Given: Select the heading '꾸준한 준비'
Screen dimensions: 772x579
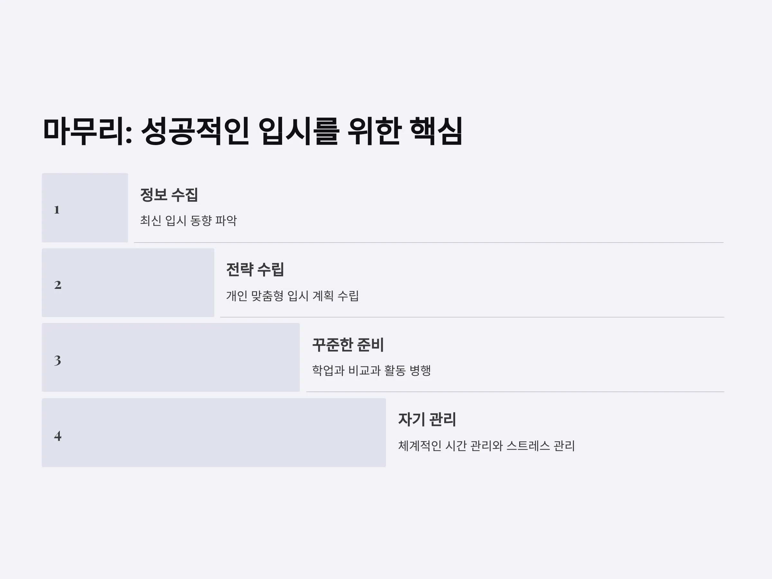Looking at the screenshot, I should click(348, 345).
